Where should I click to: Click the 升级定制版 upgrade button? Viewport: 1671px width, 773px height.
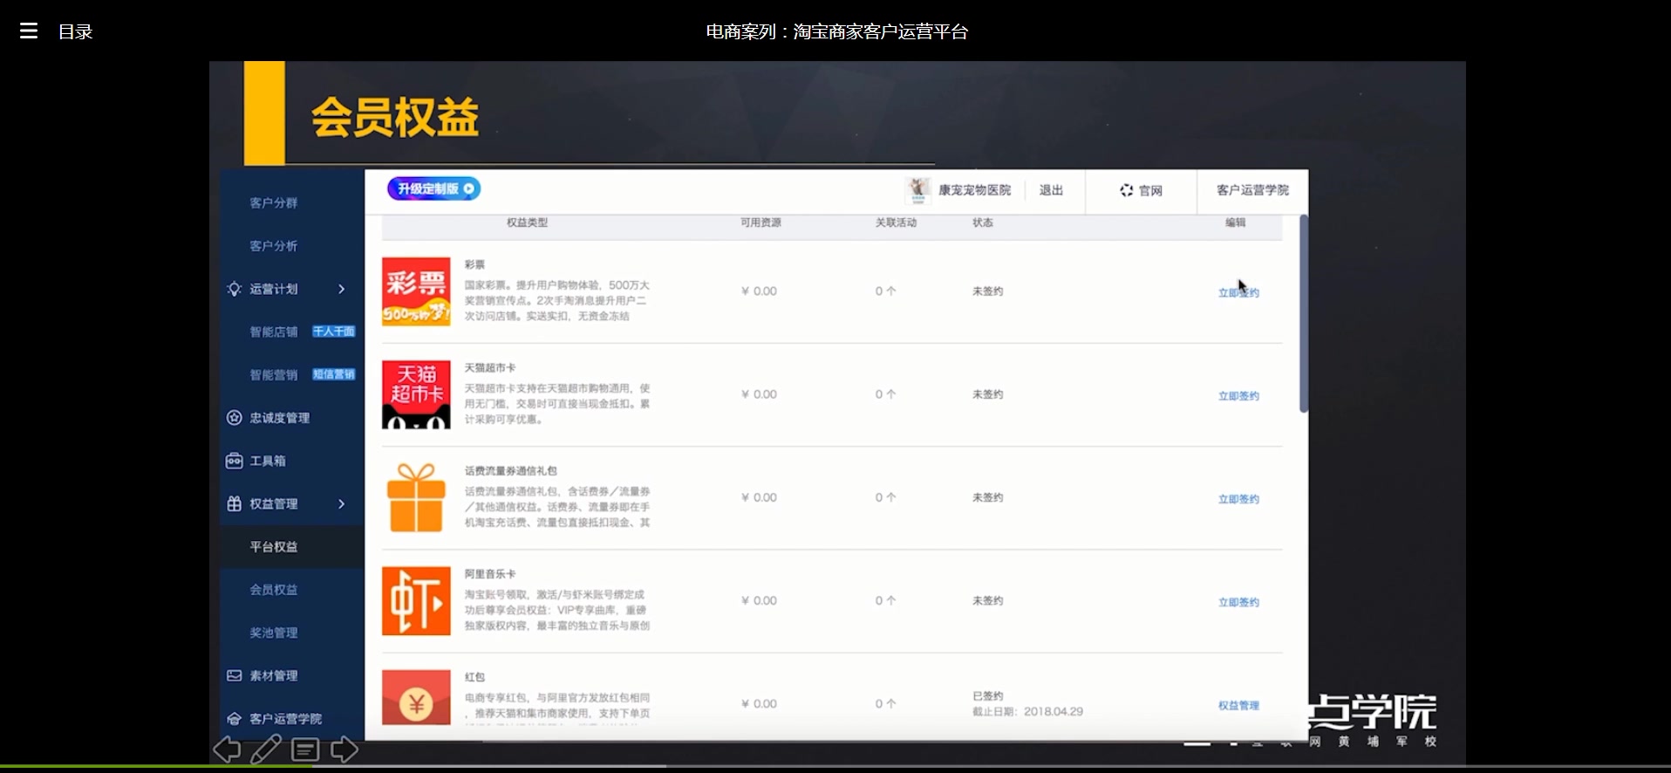point(434,188)
